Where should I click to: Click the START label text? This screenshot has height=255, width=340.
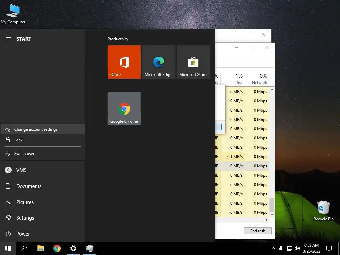pos(24,39)
